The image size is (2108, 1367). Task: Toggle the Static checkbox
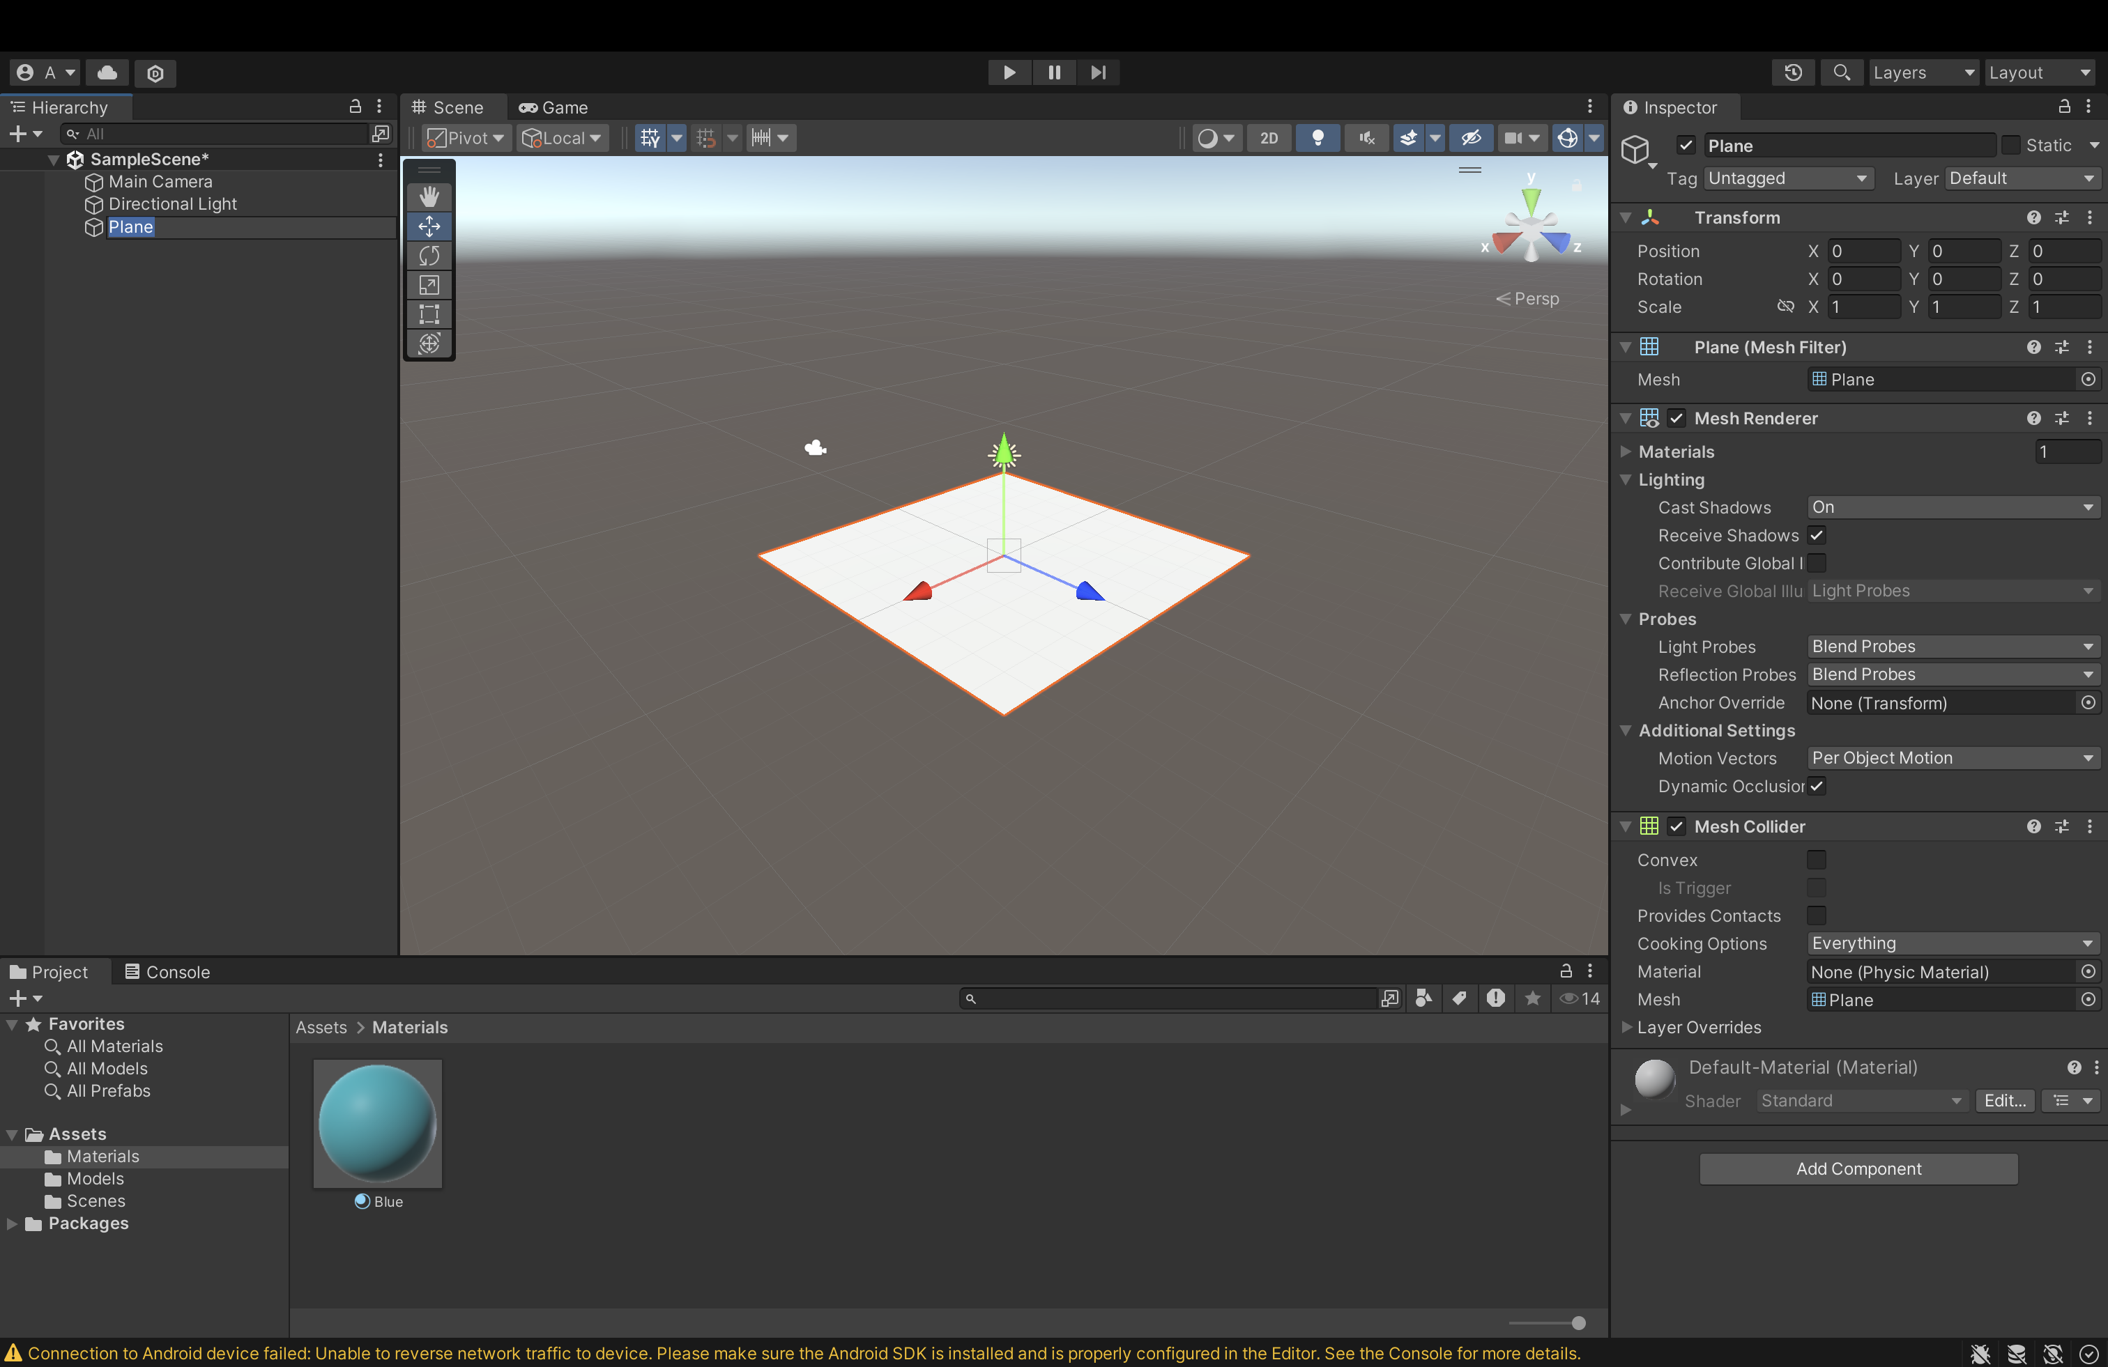[x=2010, y=145]
